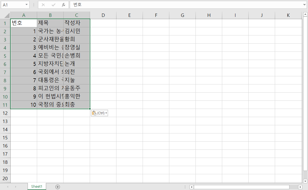The image size is (308, 190).
Task: Click the Cancel (X) formula bar icon
Action: (43, 5)
